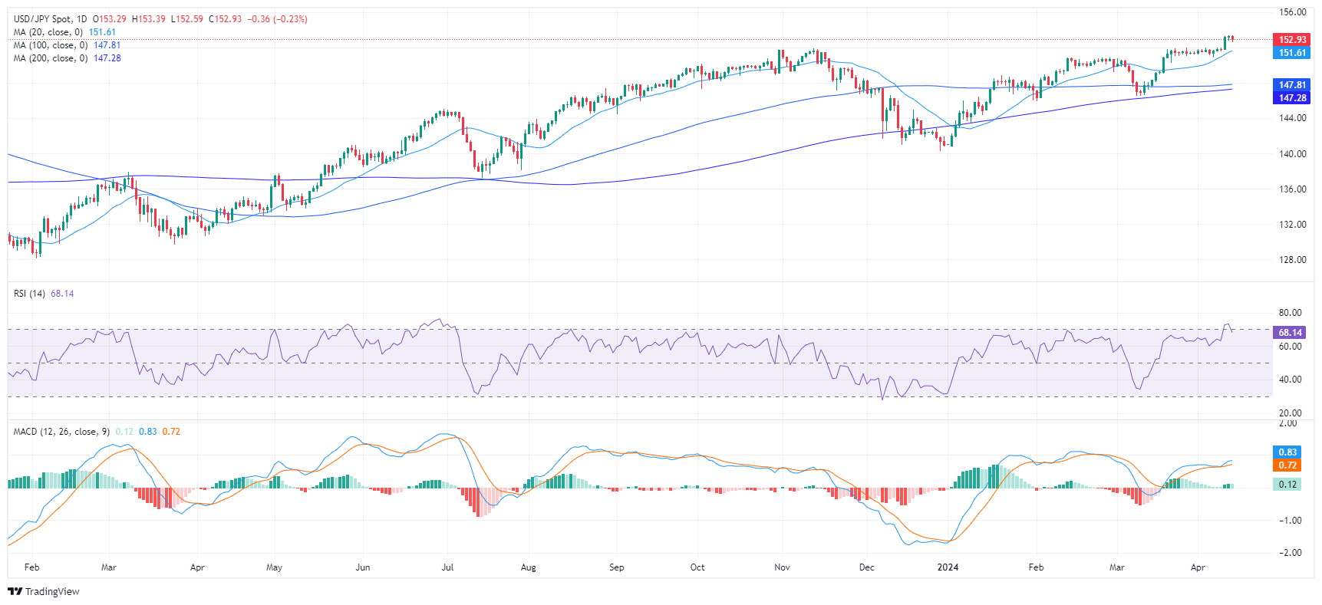Click the red 152.93 current price tag

[1291, 40]
